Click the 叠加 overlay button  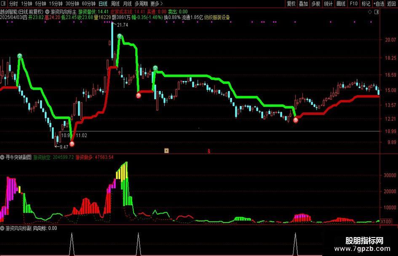tap(303, 3)
